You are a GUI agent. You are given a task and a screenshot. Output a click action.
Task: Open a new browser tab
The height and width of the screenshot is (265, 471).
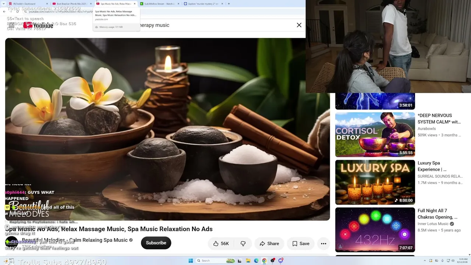click(229, 4)
